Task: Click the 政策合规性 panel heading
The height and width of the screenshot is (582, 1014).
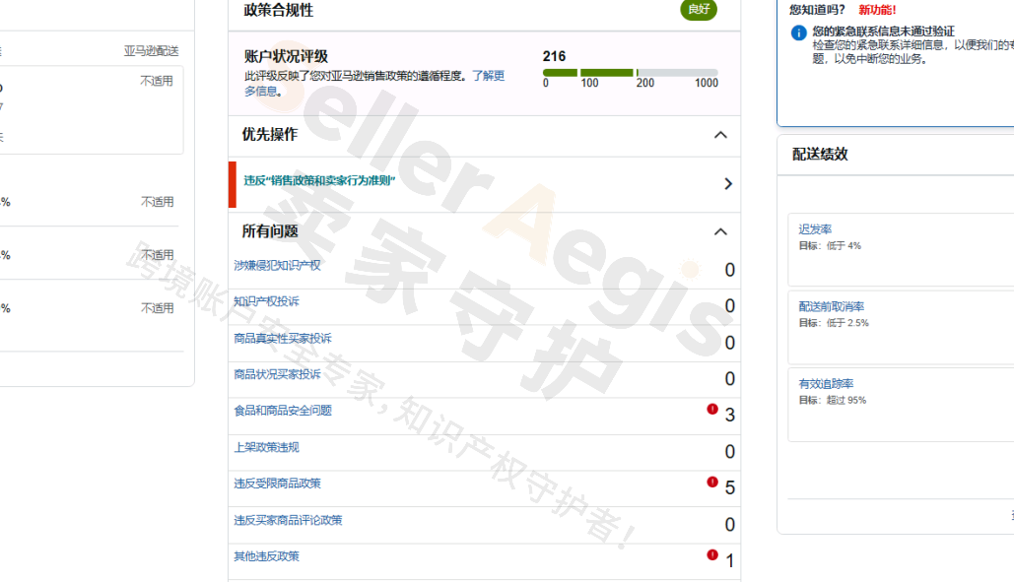Action: click(278, 10)
